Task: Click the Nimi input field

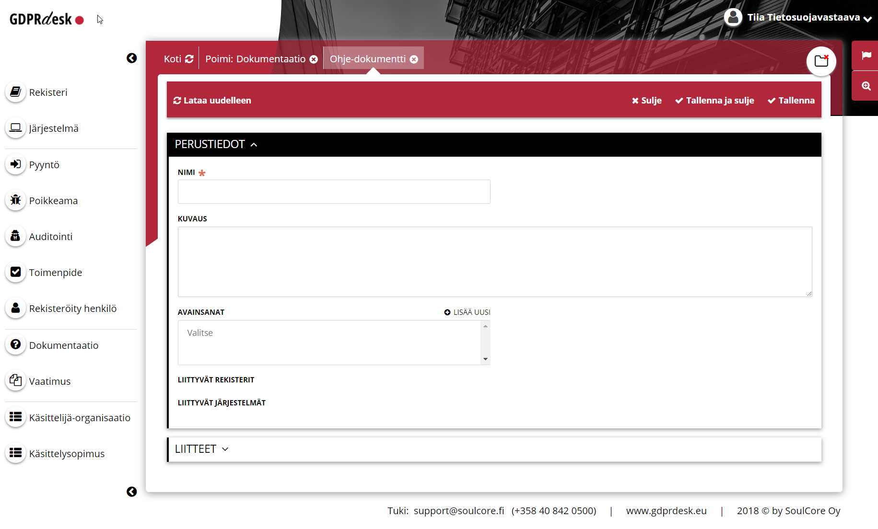Action: (334, 192)
